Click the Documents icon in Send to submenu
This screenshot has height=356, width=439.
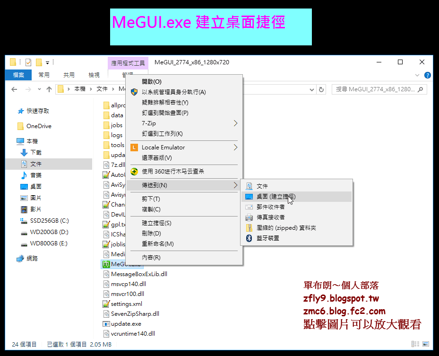[x=249, y=186]
